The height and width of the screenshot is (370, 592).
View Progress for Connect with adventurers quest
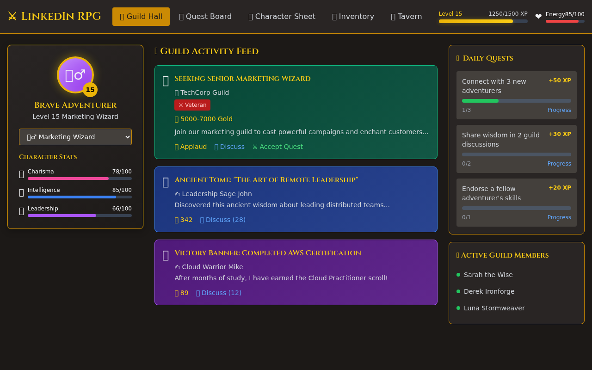pyautogui.click(x=559, y=110)
